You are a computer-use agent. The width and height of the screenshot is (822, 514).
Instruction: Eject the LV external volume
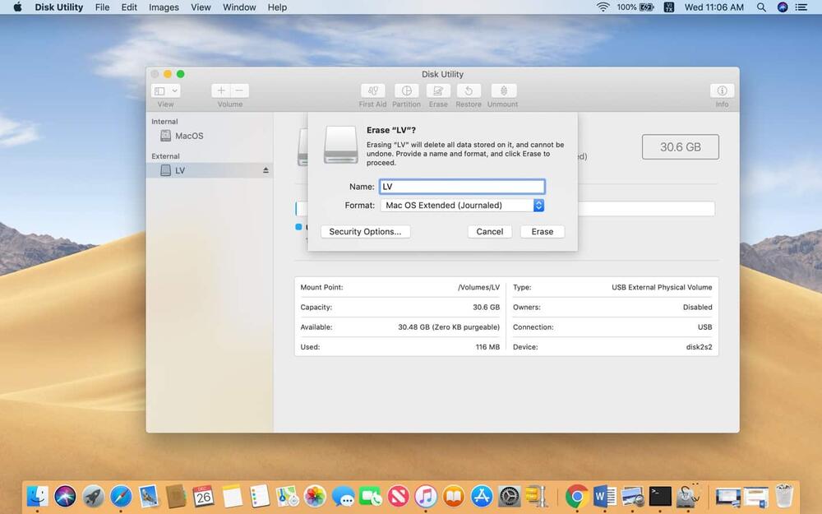pyautogui.click(x=266, y=170)
